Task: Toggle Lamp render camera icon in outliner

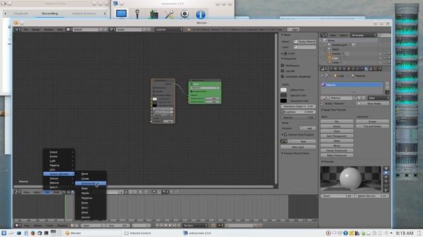Action: pos(389,63)
